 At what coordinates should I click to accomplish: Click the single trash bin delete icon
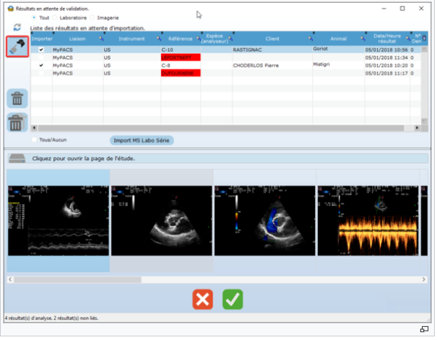click(17, 99)
